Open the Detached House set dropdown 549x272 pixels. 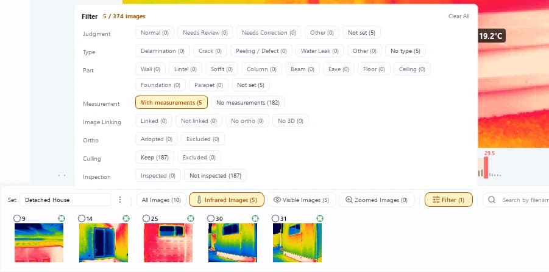(65, 200)
